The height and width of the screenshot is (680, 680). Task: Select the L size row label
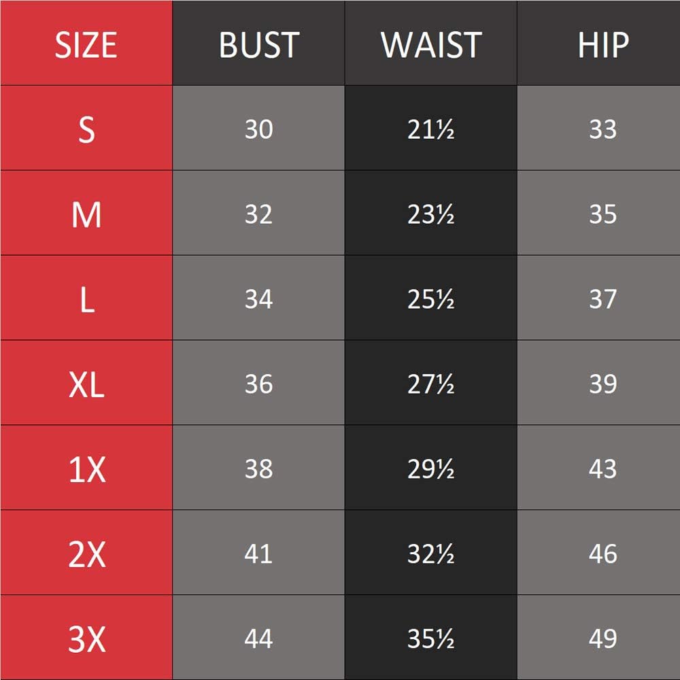click(x=86, y=299)
